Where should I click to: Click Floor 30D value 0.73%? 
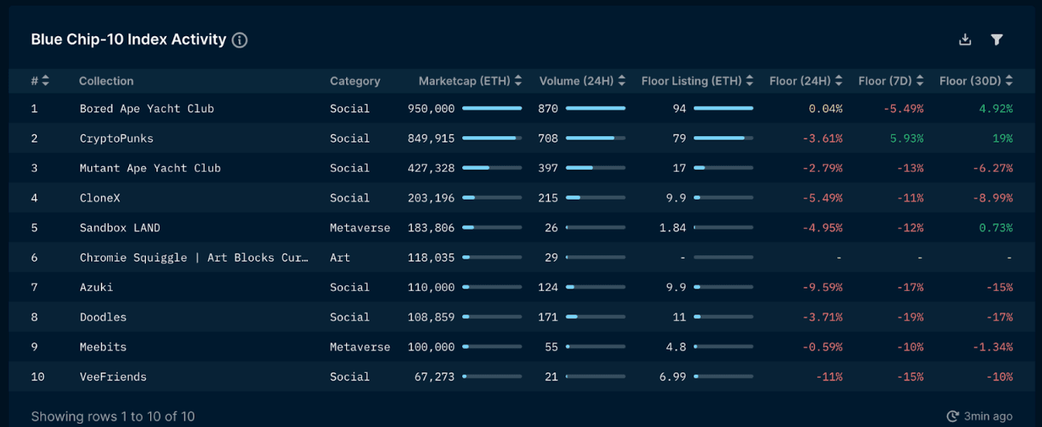pos(996,228)
